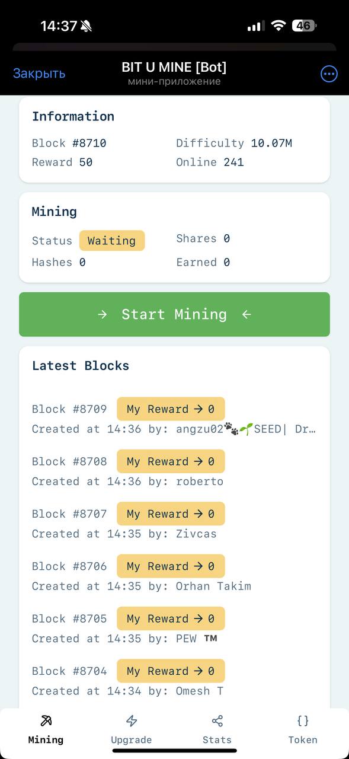The image size is (349, 759).
Task: Tap the Wi-Fi status icon
Action: pyautogui.click(x=278, y=25)
